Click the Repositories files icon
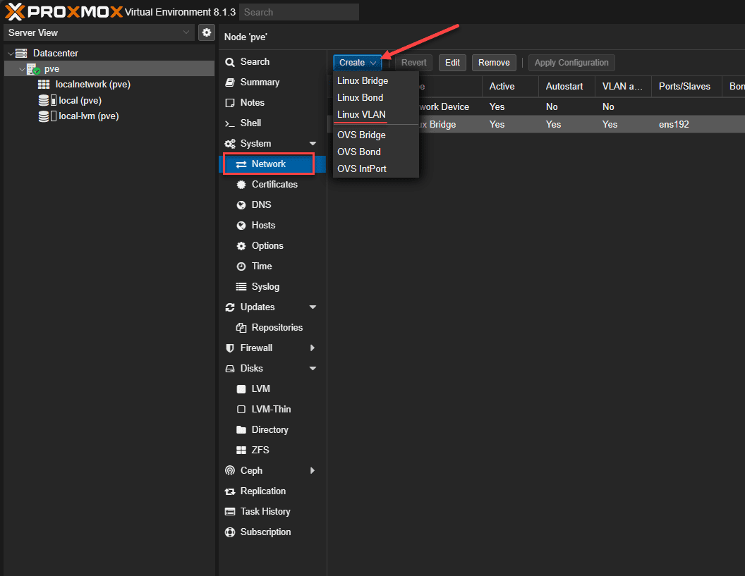This screenshot has width=745, height=576. click(x=241, y=328)
